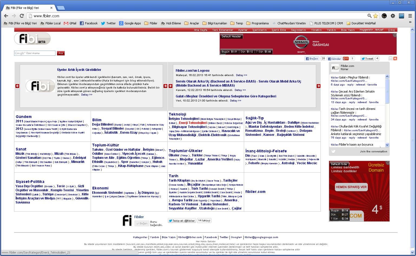Open the İçerik Ekle menu item
This screenshot has height=256, width=416.
pos(279,30)
